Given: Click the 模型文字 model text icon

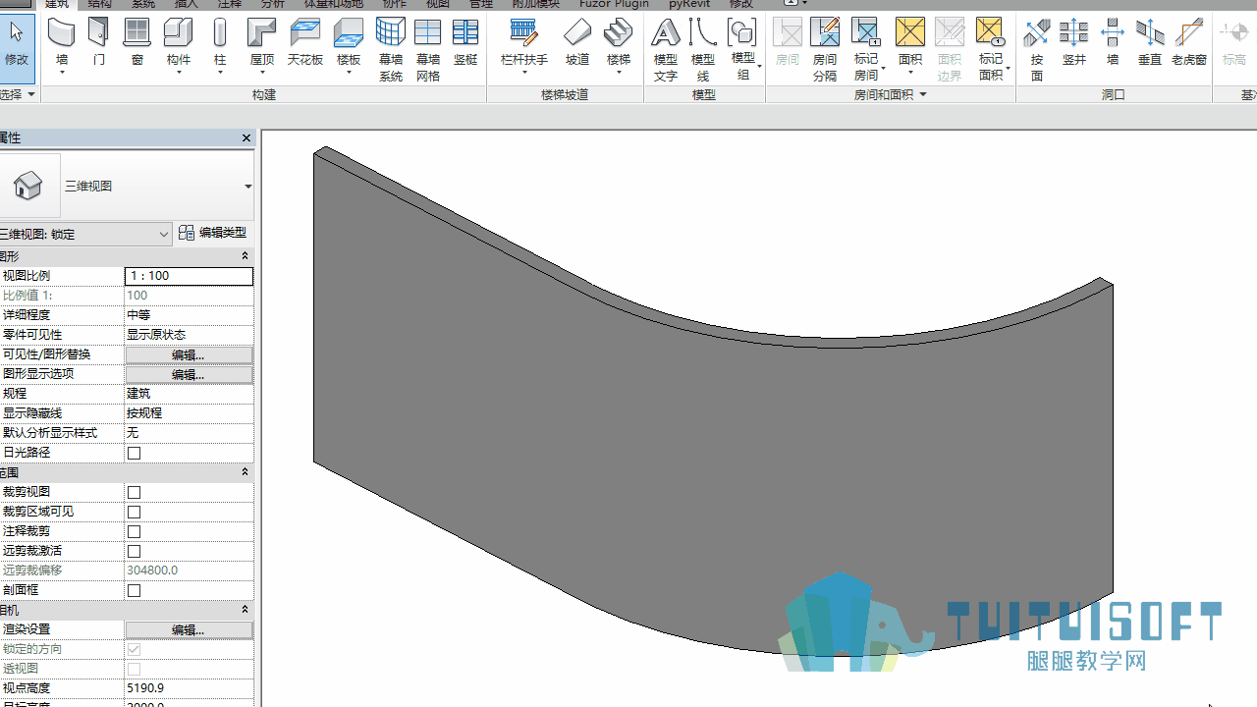Looking at the screenshot, I should click(666, 49).
